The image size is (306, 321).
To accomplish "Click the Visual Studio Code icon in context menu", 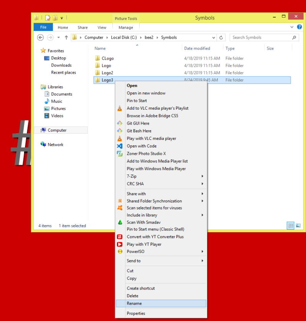I will [x=119, y=146].
